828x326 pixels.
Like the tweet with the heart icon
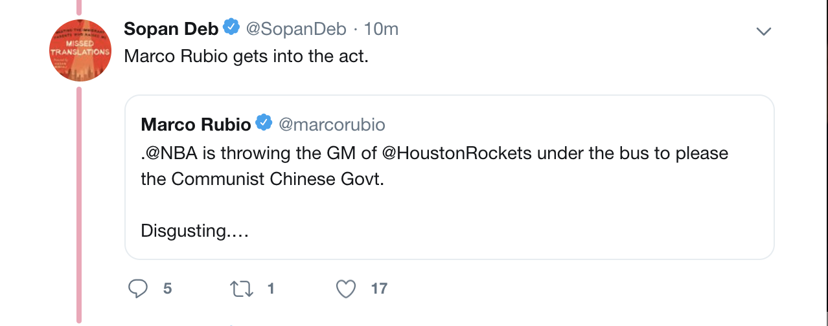coord(346,288)
